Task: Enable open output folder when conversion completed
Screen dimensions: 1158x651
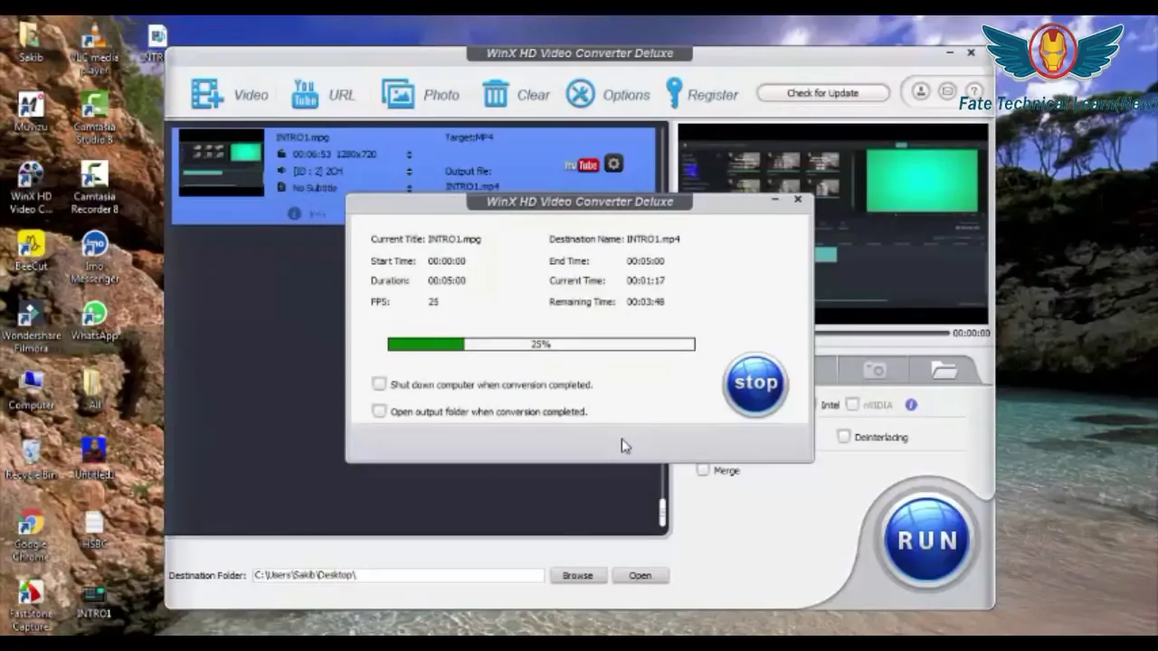Action: pyautogui.click(x=379, y=411)
